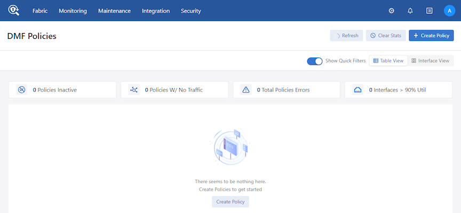Click the Clear Stats button

[386, 36]
